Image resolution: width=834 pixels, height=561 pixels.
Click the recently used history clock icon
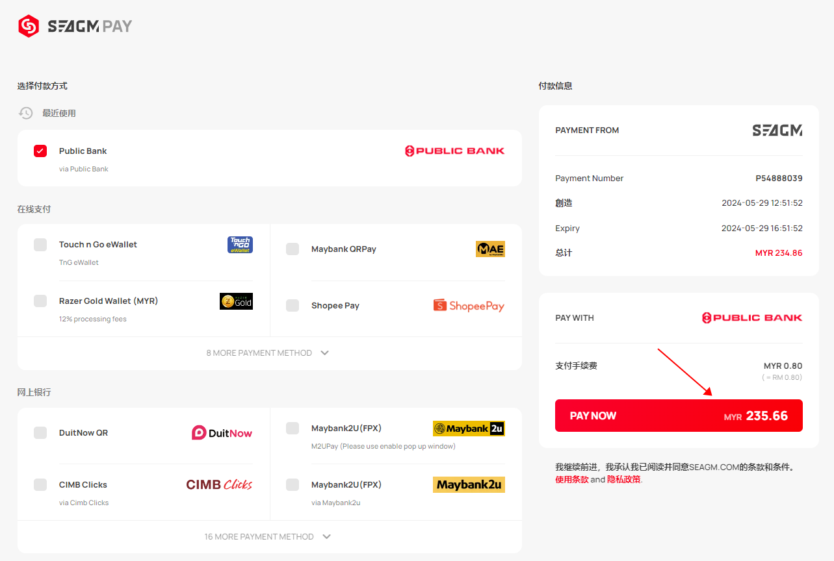pos(25,113)
